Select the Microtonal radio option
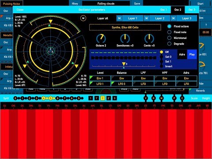Image resolution: width=212 pixels, height=159 pixels. pos(177,38)
